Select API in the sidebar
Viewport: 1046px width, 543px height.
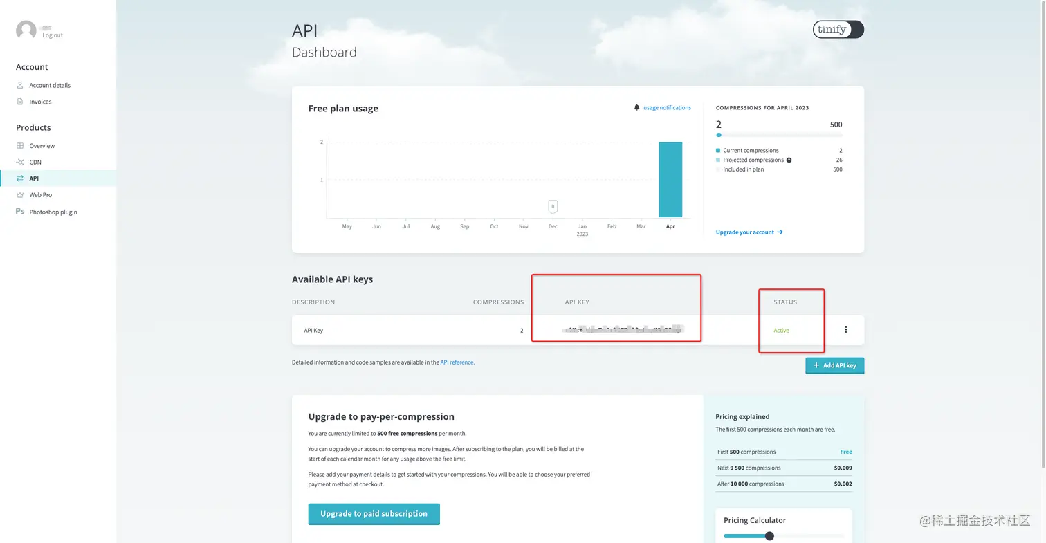tap(58, 178)
